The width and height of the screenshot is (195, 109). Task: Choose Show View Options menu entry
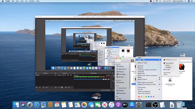(x=144, y=93)
